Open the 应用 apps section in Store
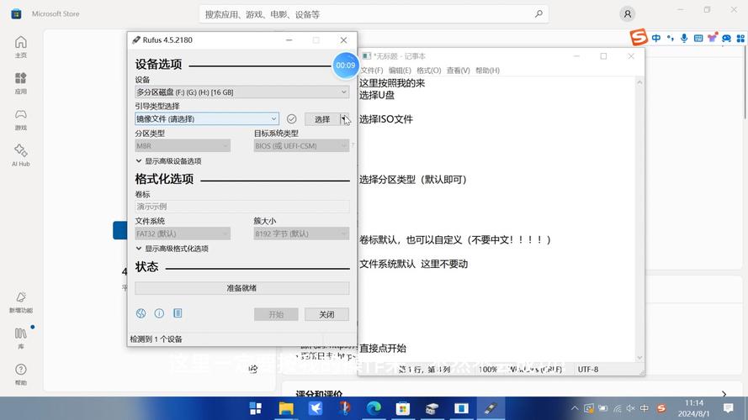 (x=20, y=83)
